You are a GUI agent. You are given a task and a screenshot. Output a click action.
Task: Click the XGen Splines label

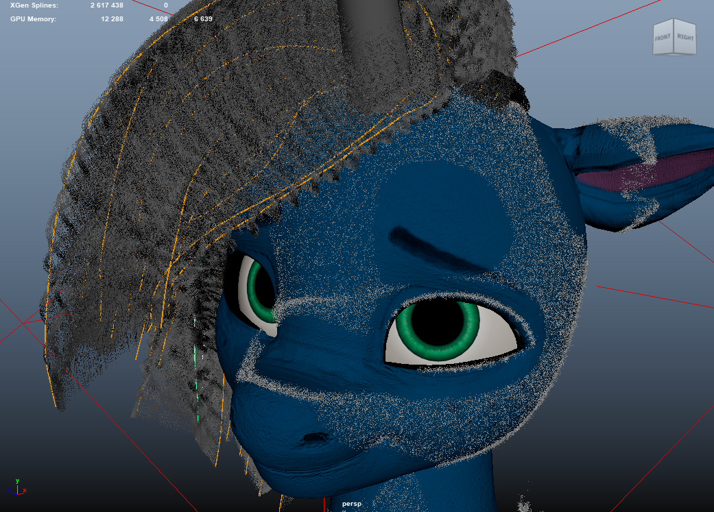pyautogui.click(x=34, y=5)
